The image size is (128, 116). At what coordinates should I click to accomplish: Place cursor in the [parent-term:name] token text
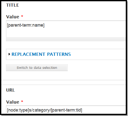[x=26, y=25]
